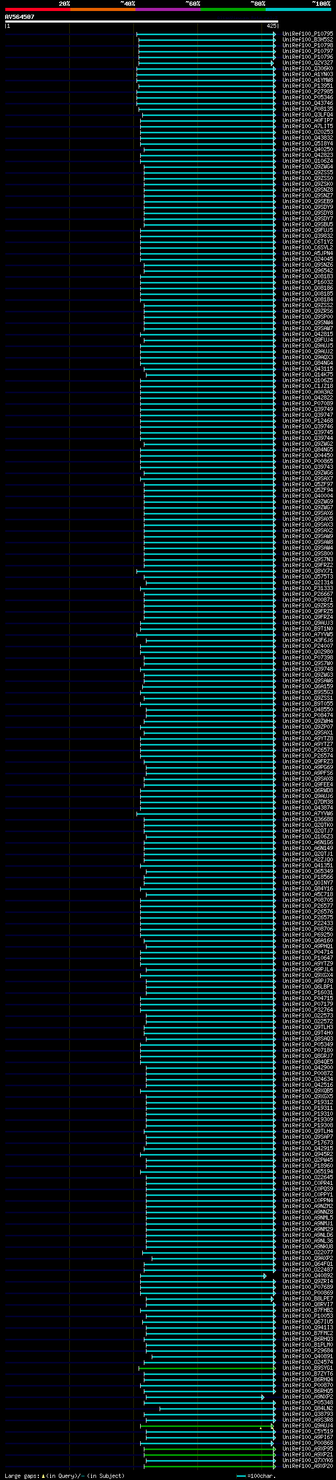Select the UniRef100_P13951 label
The width and height of the screenshot is (336, 1480).
[307, 86]
